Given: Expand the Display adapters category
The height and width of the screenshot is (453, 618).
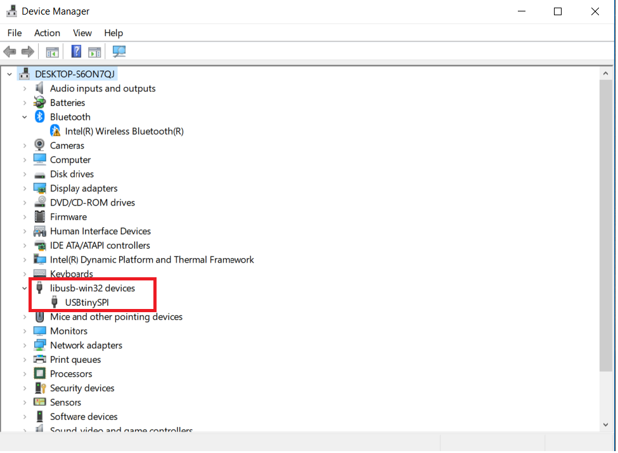Looking at the screenshot, I should click(x=25, y=188).
